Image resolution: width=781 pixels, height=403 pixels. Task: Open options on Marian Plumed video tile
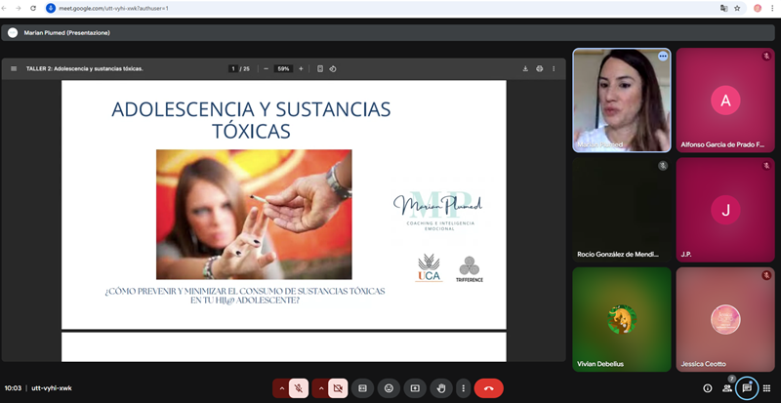pos(663,57)
